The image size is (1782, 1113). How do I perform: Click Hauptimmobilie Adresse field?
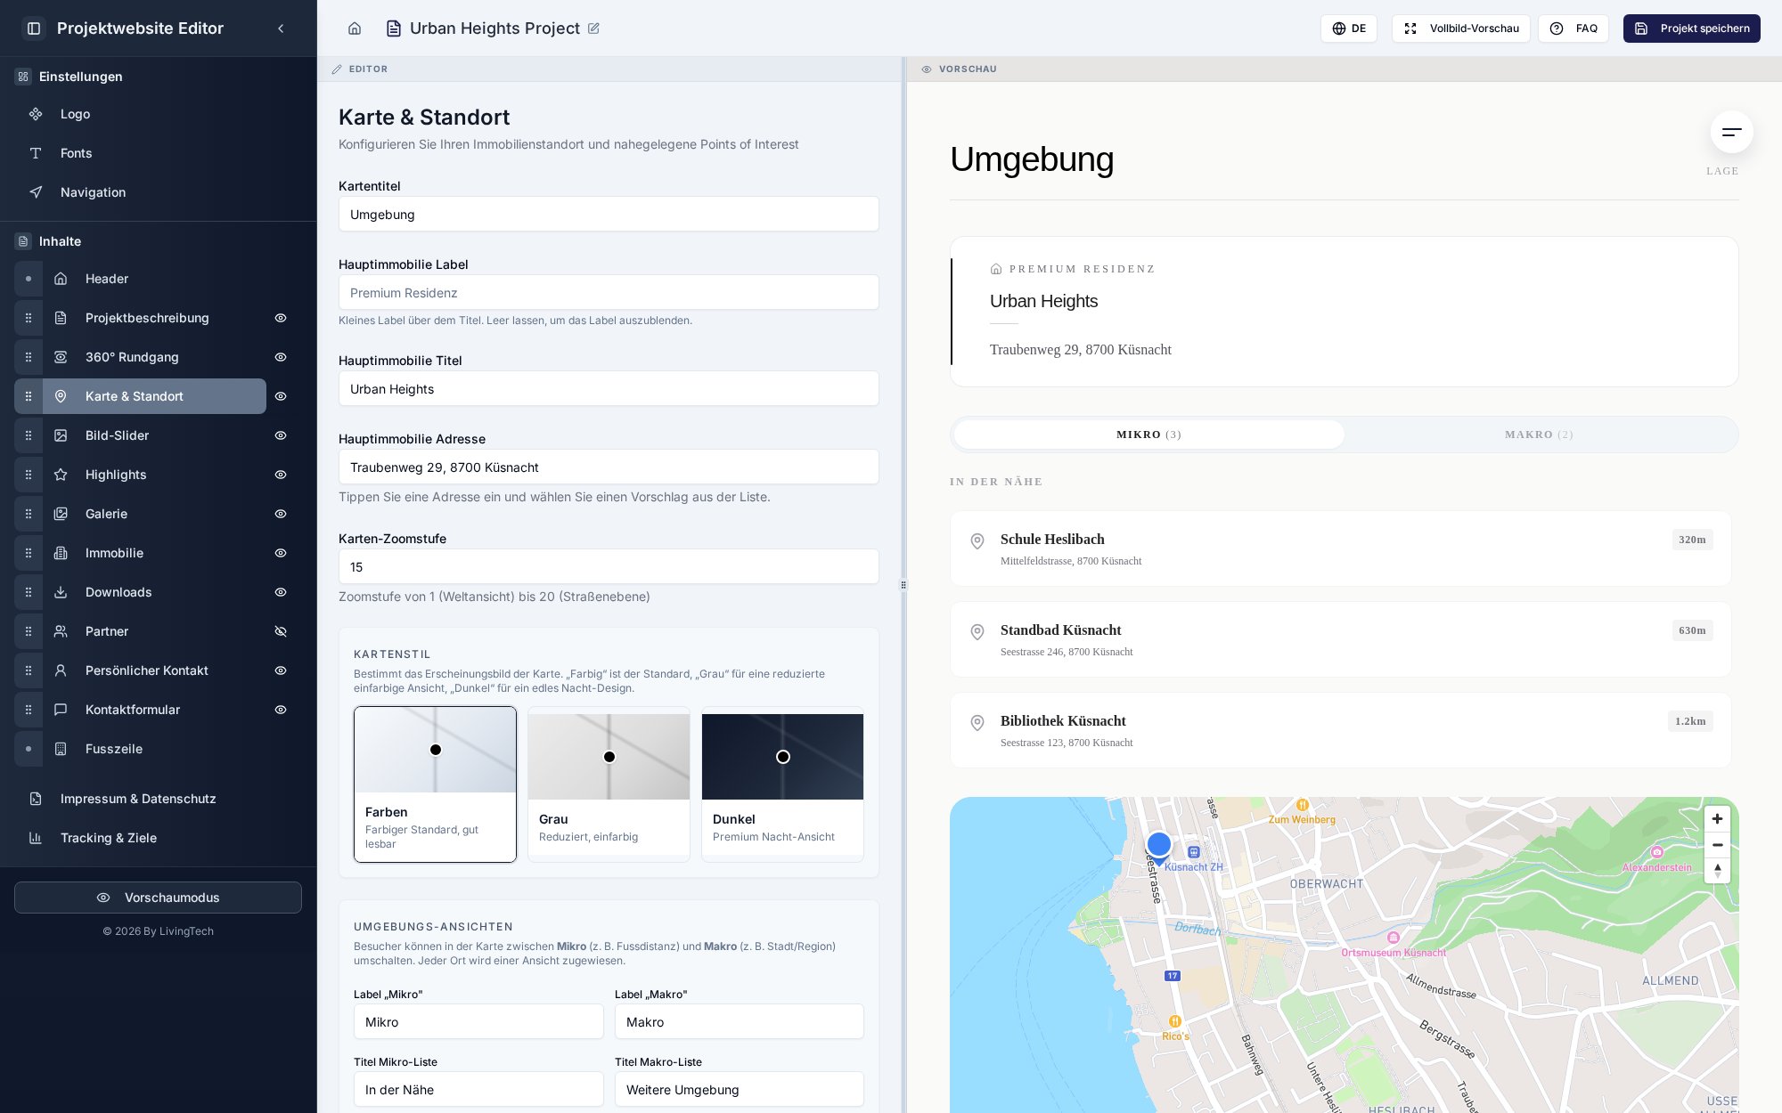point(609,467)
